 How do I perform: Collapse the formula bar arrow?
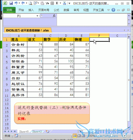(129, 16)
